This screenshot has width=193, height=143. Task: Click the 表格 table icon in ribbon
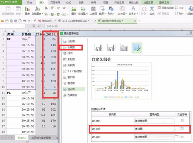point(18,10)
